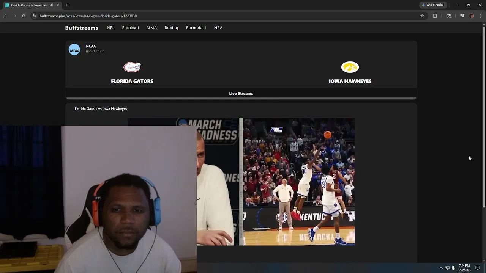Click the Iowa Hawkeyes team logo

point(350,67)
